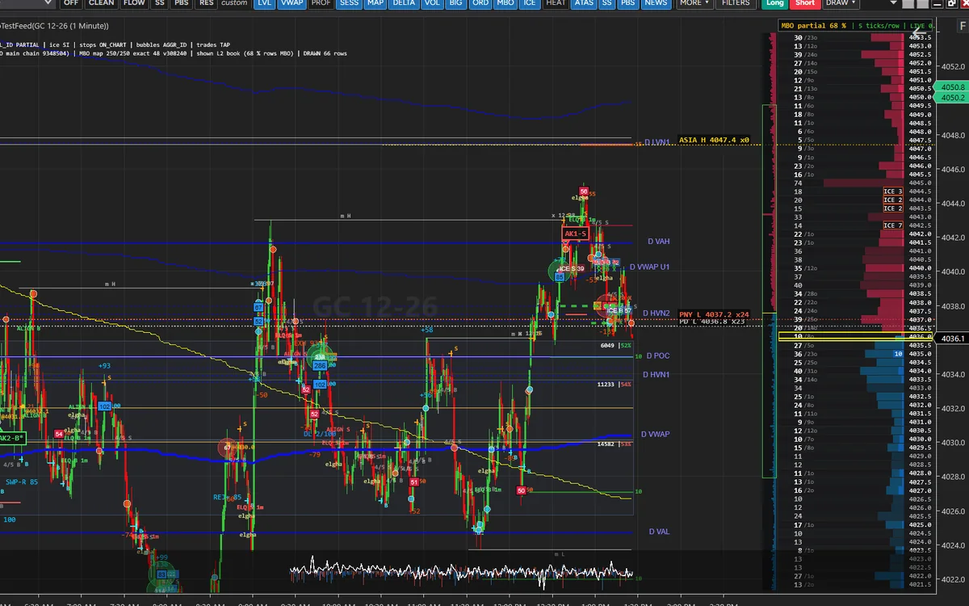Click the D LVN1 level label
This screenshot has width=969, height=606.
click(657, 141)
